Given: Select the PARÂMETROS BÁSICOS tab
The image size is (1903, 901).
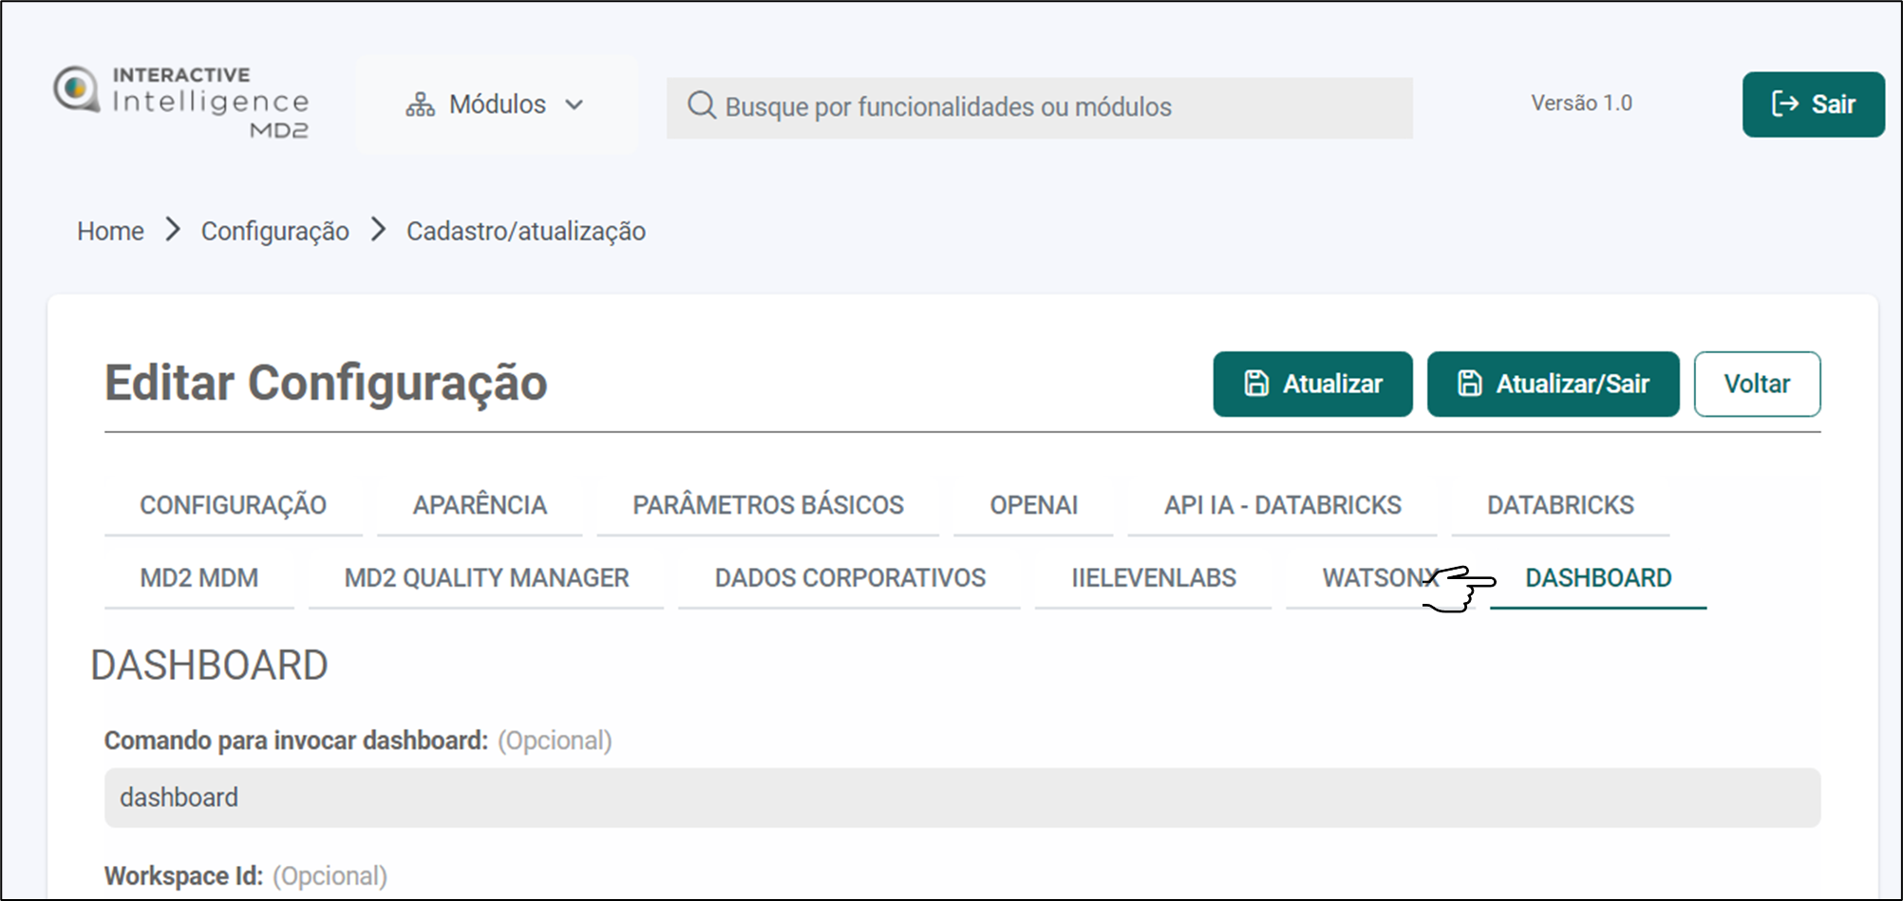Looking at the screenshot, I should [767, 505].
